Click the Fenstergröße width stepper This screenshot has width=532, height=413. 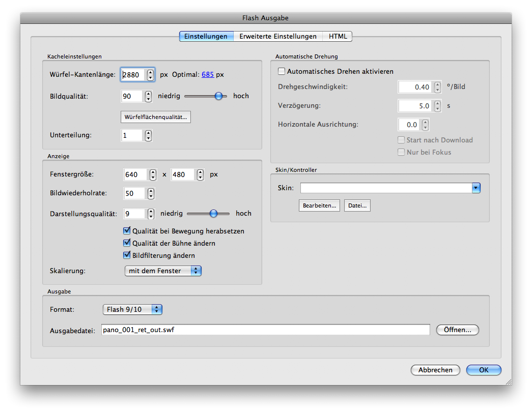153,174
